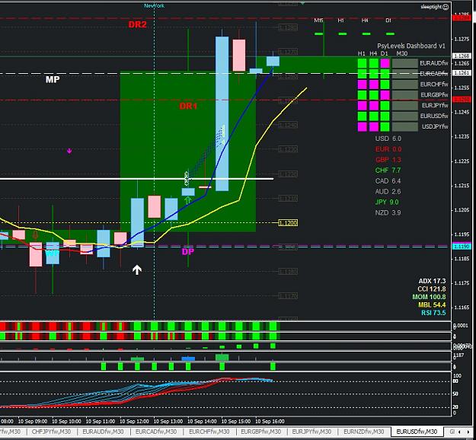Viewport: 476px width, 440px height.
Task: Click the EURCHFfw label in PsyLevels dashboard
Action: [x=434, y=84]
